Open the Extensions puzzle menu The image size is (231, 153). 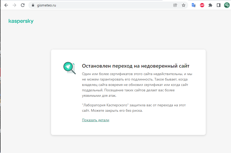coord(210,5)
